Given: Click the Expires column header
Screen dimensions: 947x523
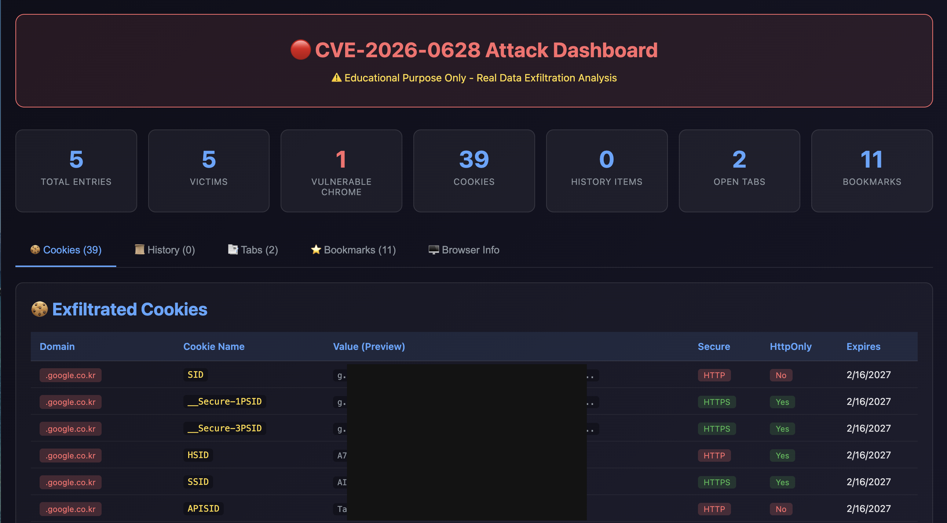Looking at the screenshot, I should 863,347.
